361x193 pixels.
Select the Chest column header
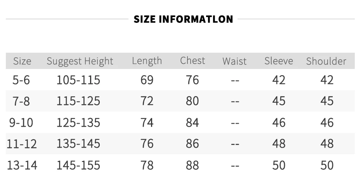[193, 61]
